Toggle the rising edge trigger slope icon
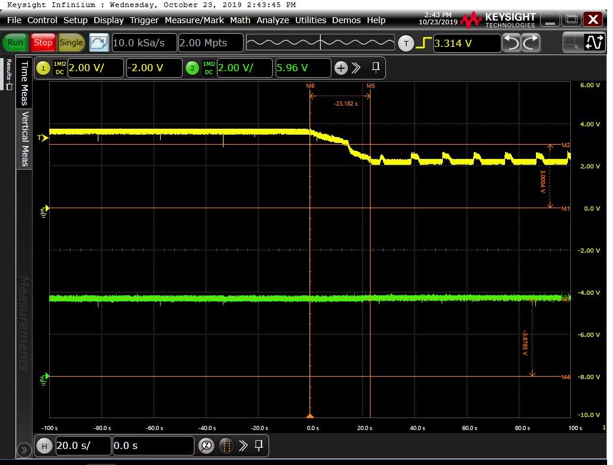Viewport: 613px width, 465px height. [424, 43]
